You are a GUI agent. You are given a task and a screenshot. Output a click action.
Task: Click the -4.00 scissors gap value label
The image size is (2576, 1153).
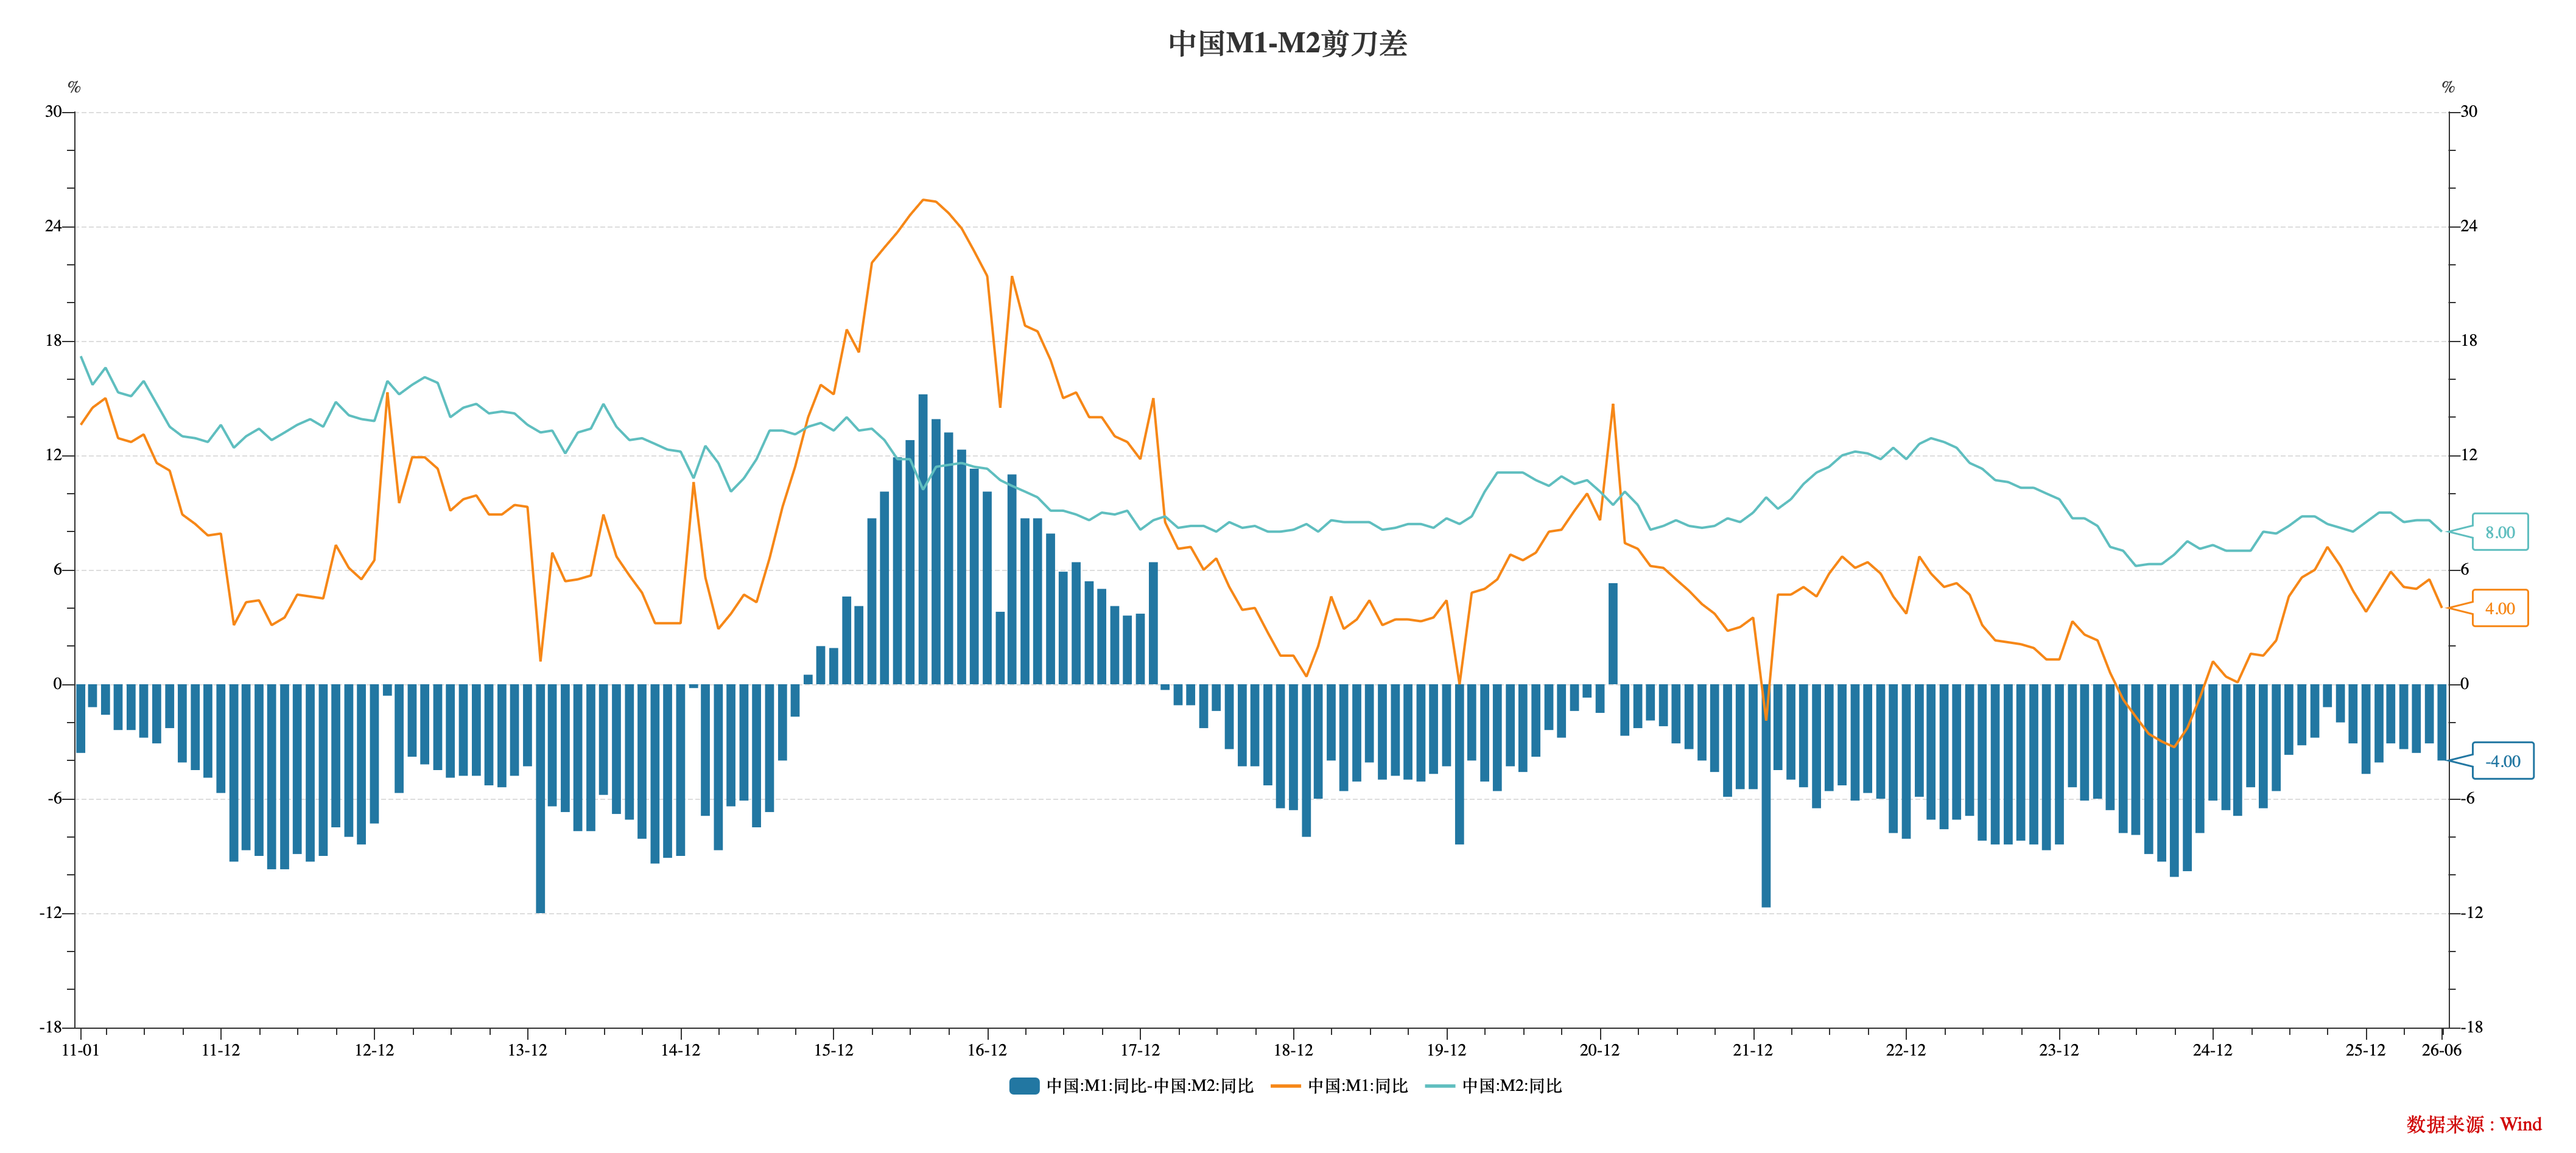click(2503, 761)
